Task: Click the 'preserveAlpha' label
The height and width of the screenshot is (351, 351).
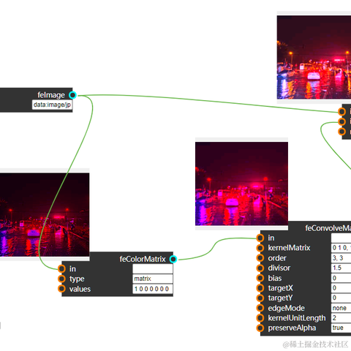Action: (292, 328)
